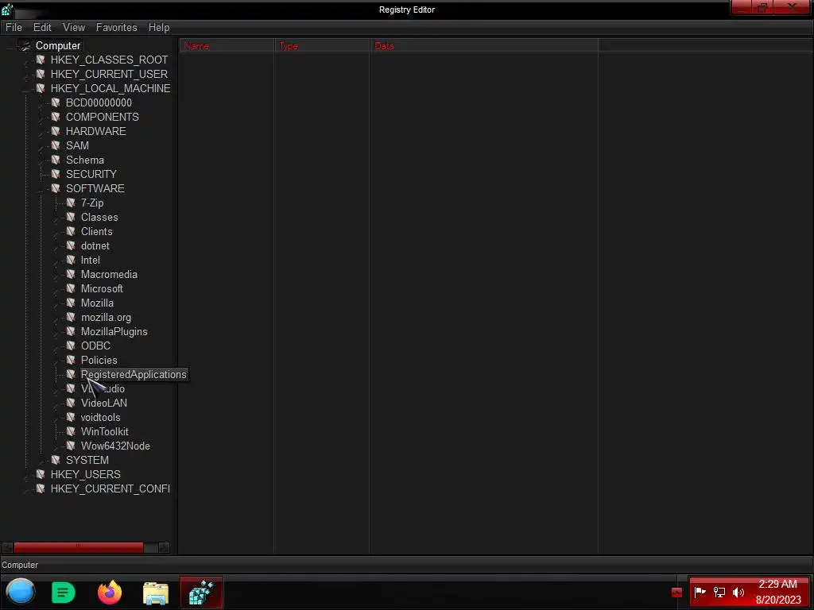Click the key icon beside HKEY_CLASSES_ROOT
Image resolution: width=814 pixels, height=610 pixels.
pos(41,60)
